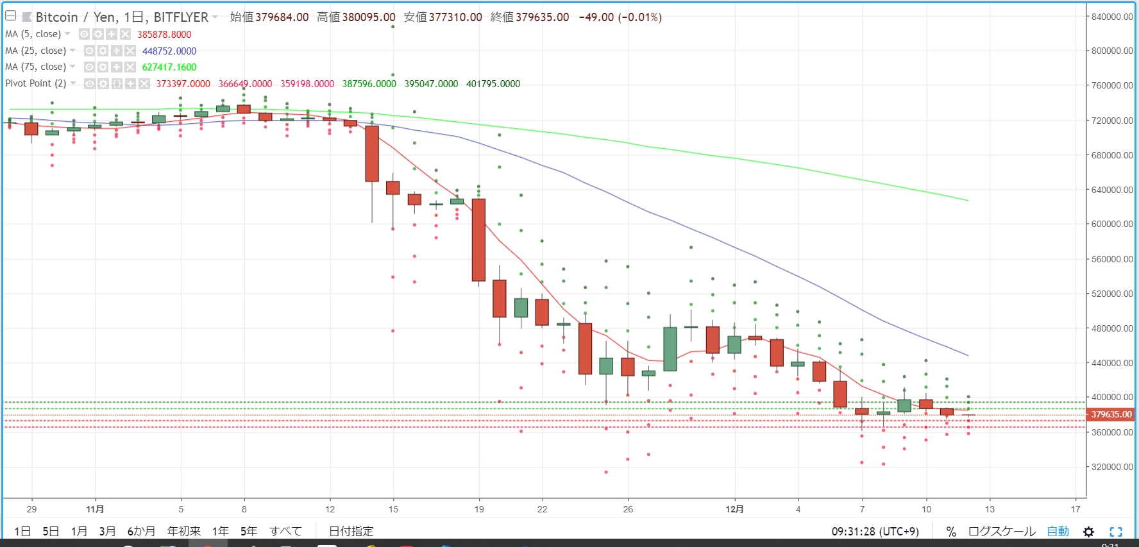Click the 終値 379635.00 close price
The height and width of the screenshot is (547, 1139).
click(530, 17)
